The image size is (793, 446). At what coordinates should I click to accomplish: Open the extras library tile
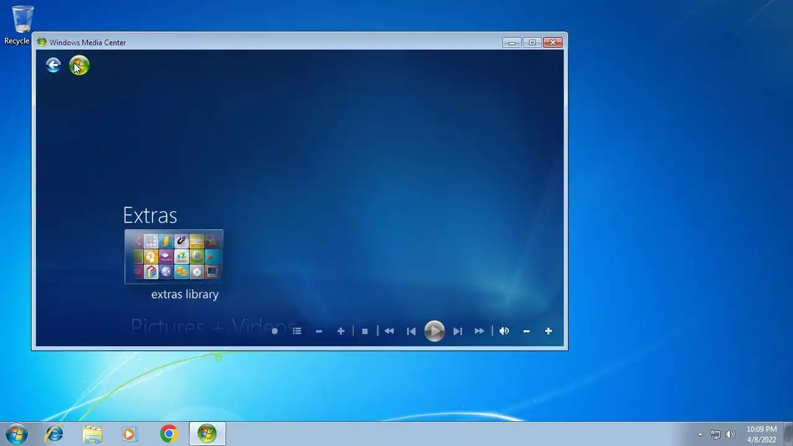[x=174, y=256]
